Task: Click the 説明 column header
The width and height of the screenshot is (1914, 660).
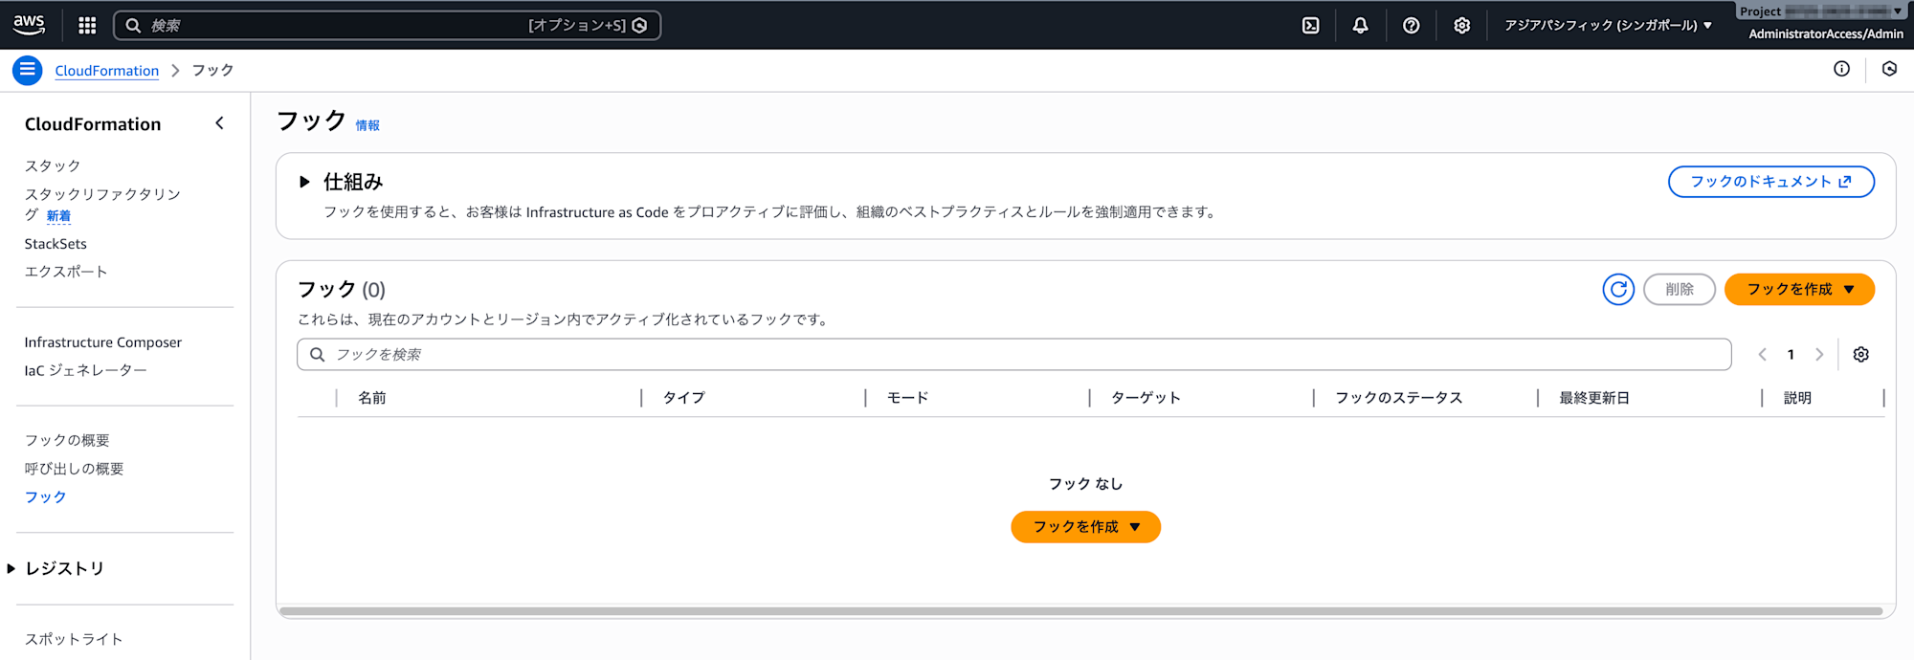Action: click(x=1797, y=398)
